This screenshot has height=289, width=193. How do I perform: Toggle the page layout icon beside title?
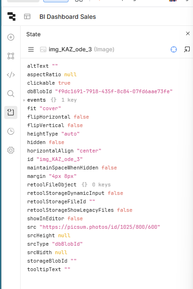tap(27, 16)
